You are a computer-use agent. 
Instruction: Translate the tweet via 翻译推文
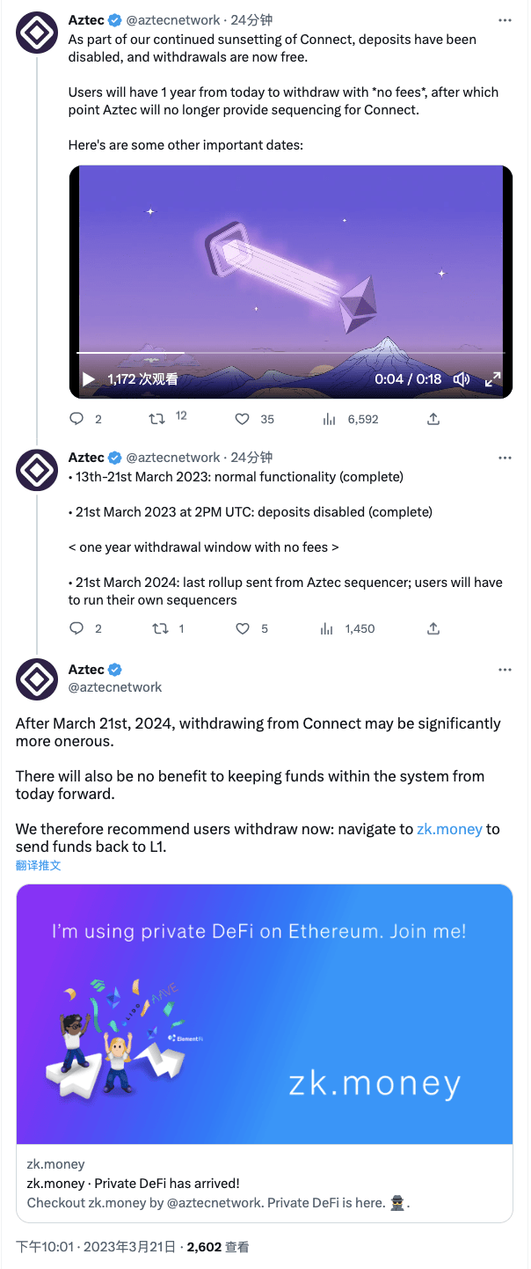(x=38, y=865)
